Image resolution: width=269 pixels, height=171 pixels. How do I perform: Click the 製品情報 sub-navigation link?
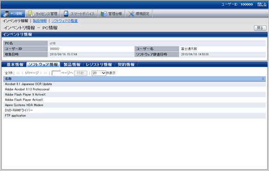(40, 21)
